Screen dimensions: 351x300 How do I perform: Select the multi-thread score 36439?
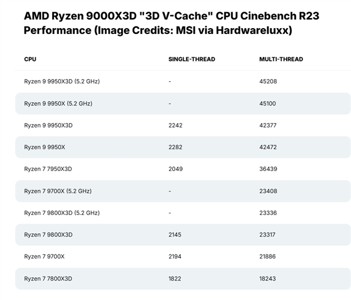pos(268,169)
